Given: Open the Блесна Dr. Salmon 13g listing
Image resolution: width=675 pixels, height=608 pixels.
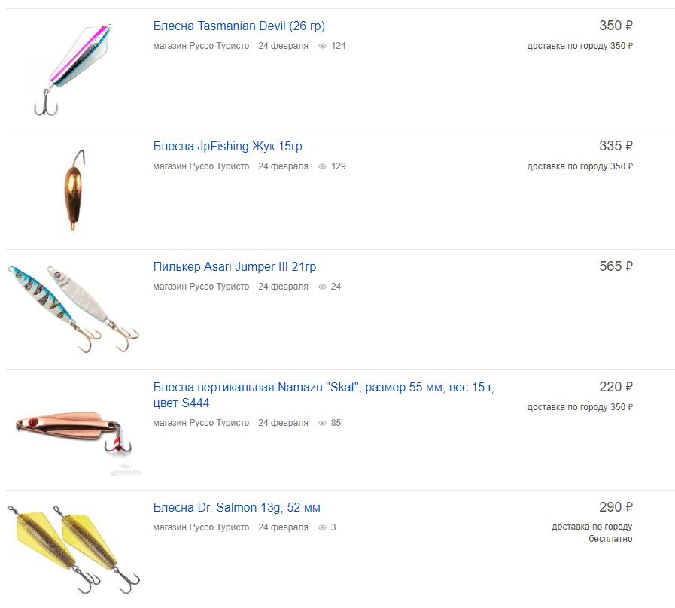Looking at the screenshot, I should click(237, 508).
